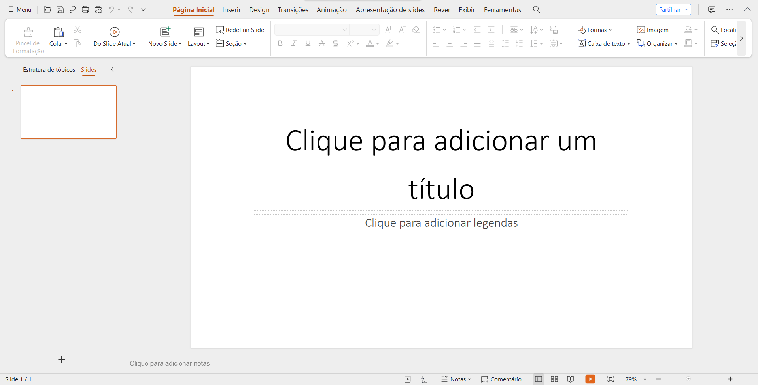Click the increase font size icon
This screenshot has height=385, width=758.
pos(389,30)
